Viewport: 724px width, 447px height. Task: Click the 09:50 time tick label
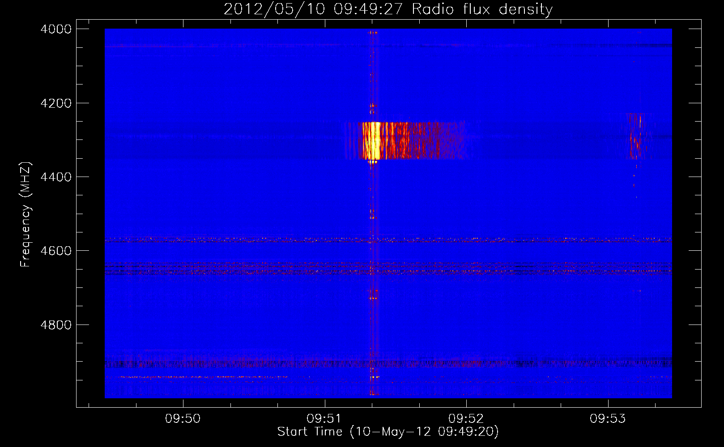[183, 419]
